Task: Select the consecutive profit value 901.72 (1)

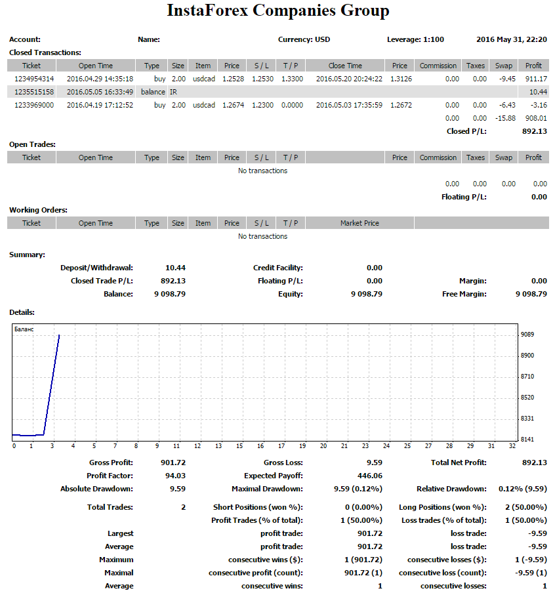Action: 363,573
